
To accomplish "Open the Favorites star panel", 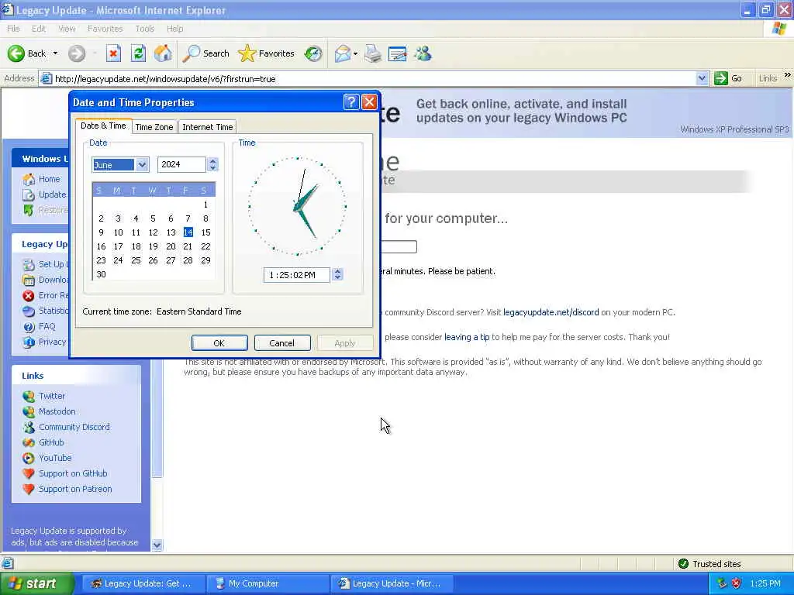I will coord(267,53).
